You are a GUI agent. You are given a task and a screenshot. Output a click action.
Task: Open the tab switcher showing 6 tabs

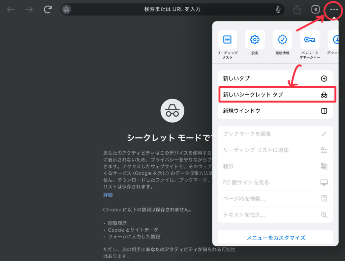315,9
